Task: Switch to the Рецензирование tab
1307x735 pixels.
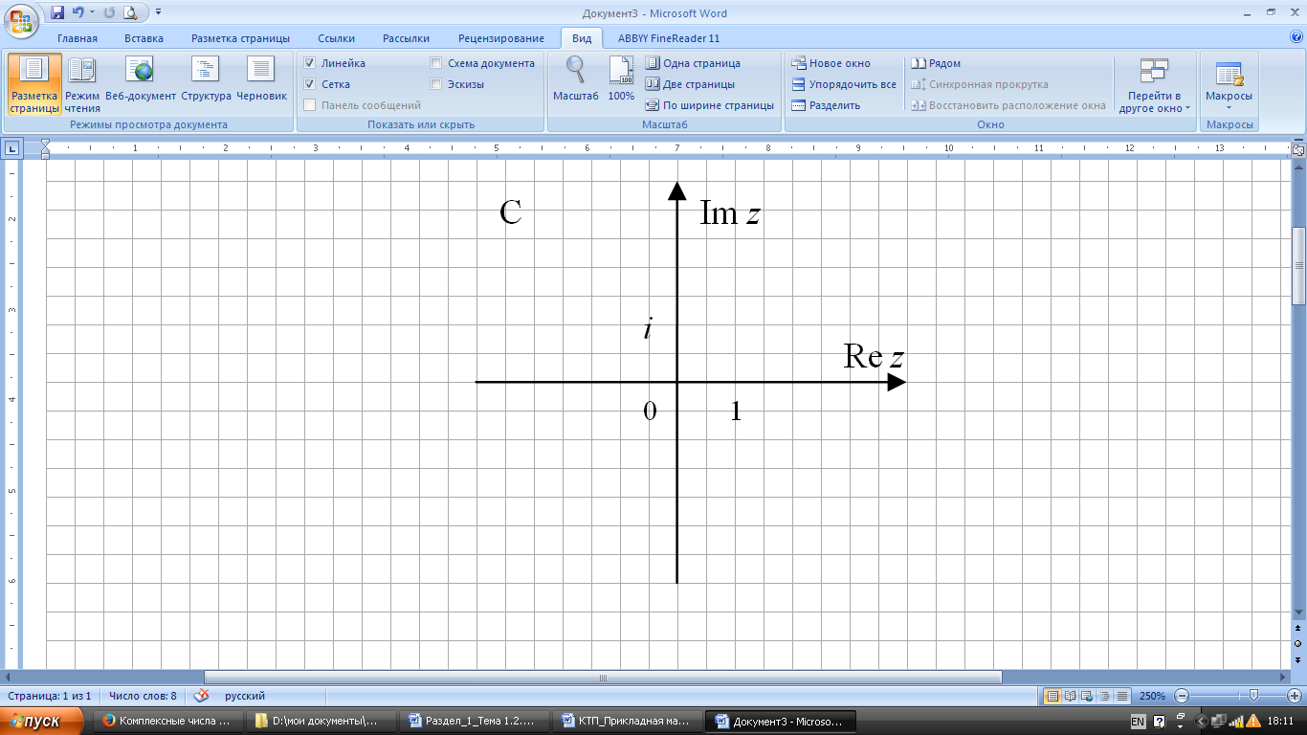Action: (500, 38)
